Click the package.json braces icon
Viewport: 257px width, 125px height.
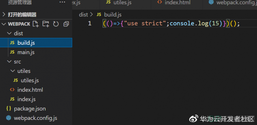[x=9, y=109]
